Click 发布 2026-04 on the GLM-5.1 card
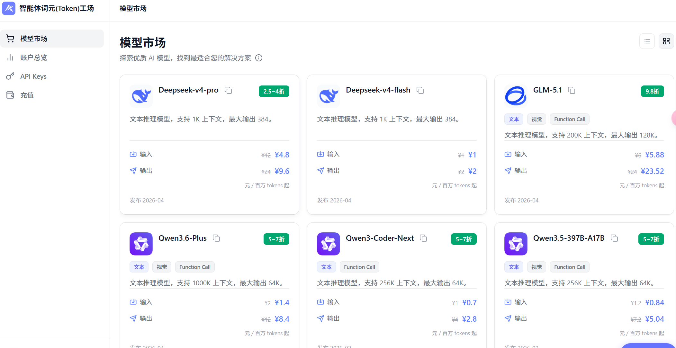Viewport: 676px width, 348px height. (521, 201)
